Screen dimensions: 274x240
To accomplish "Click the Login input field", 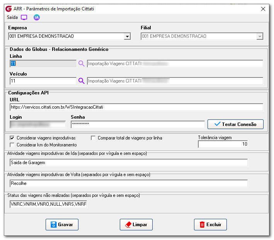I will (38, 124).
